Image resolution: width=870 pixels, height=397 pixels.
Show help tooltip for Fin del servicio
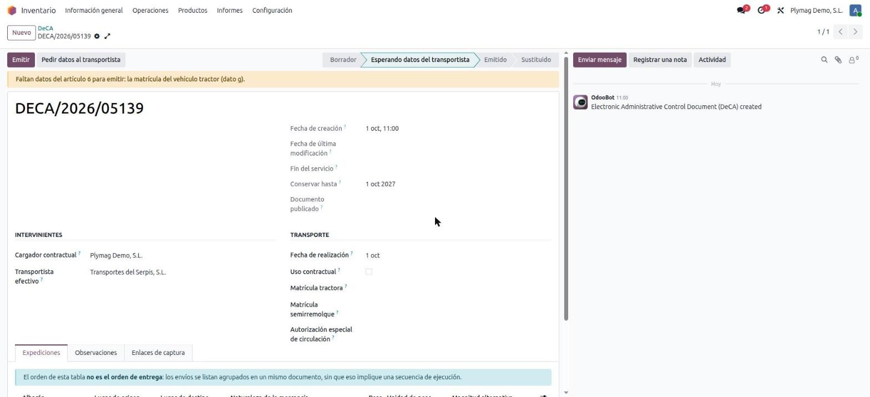[x=336, y=167]
